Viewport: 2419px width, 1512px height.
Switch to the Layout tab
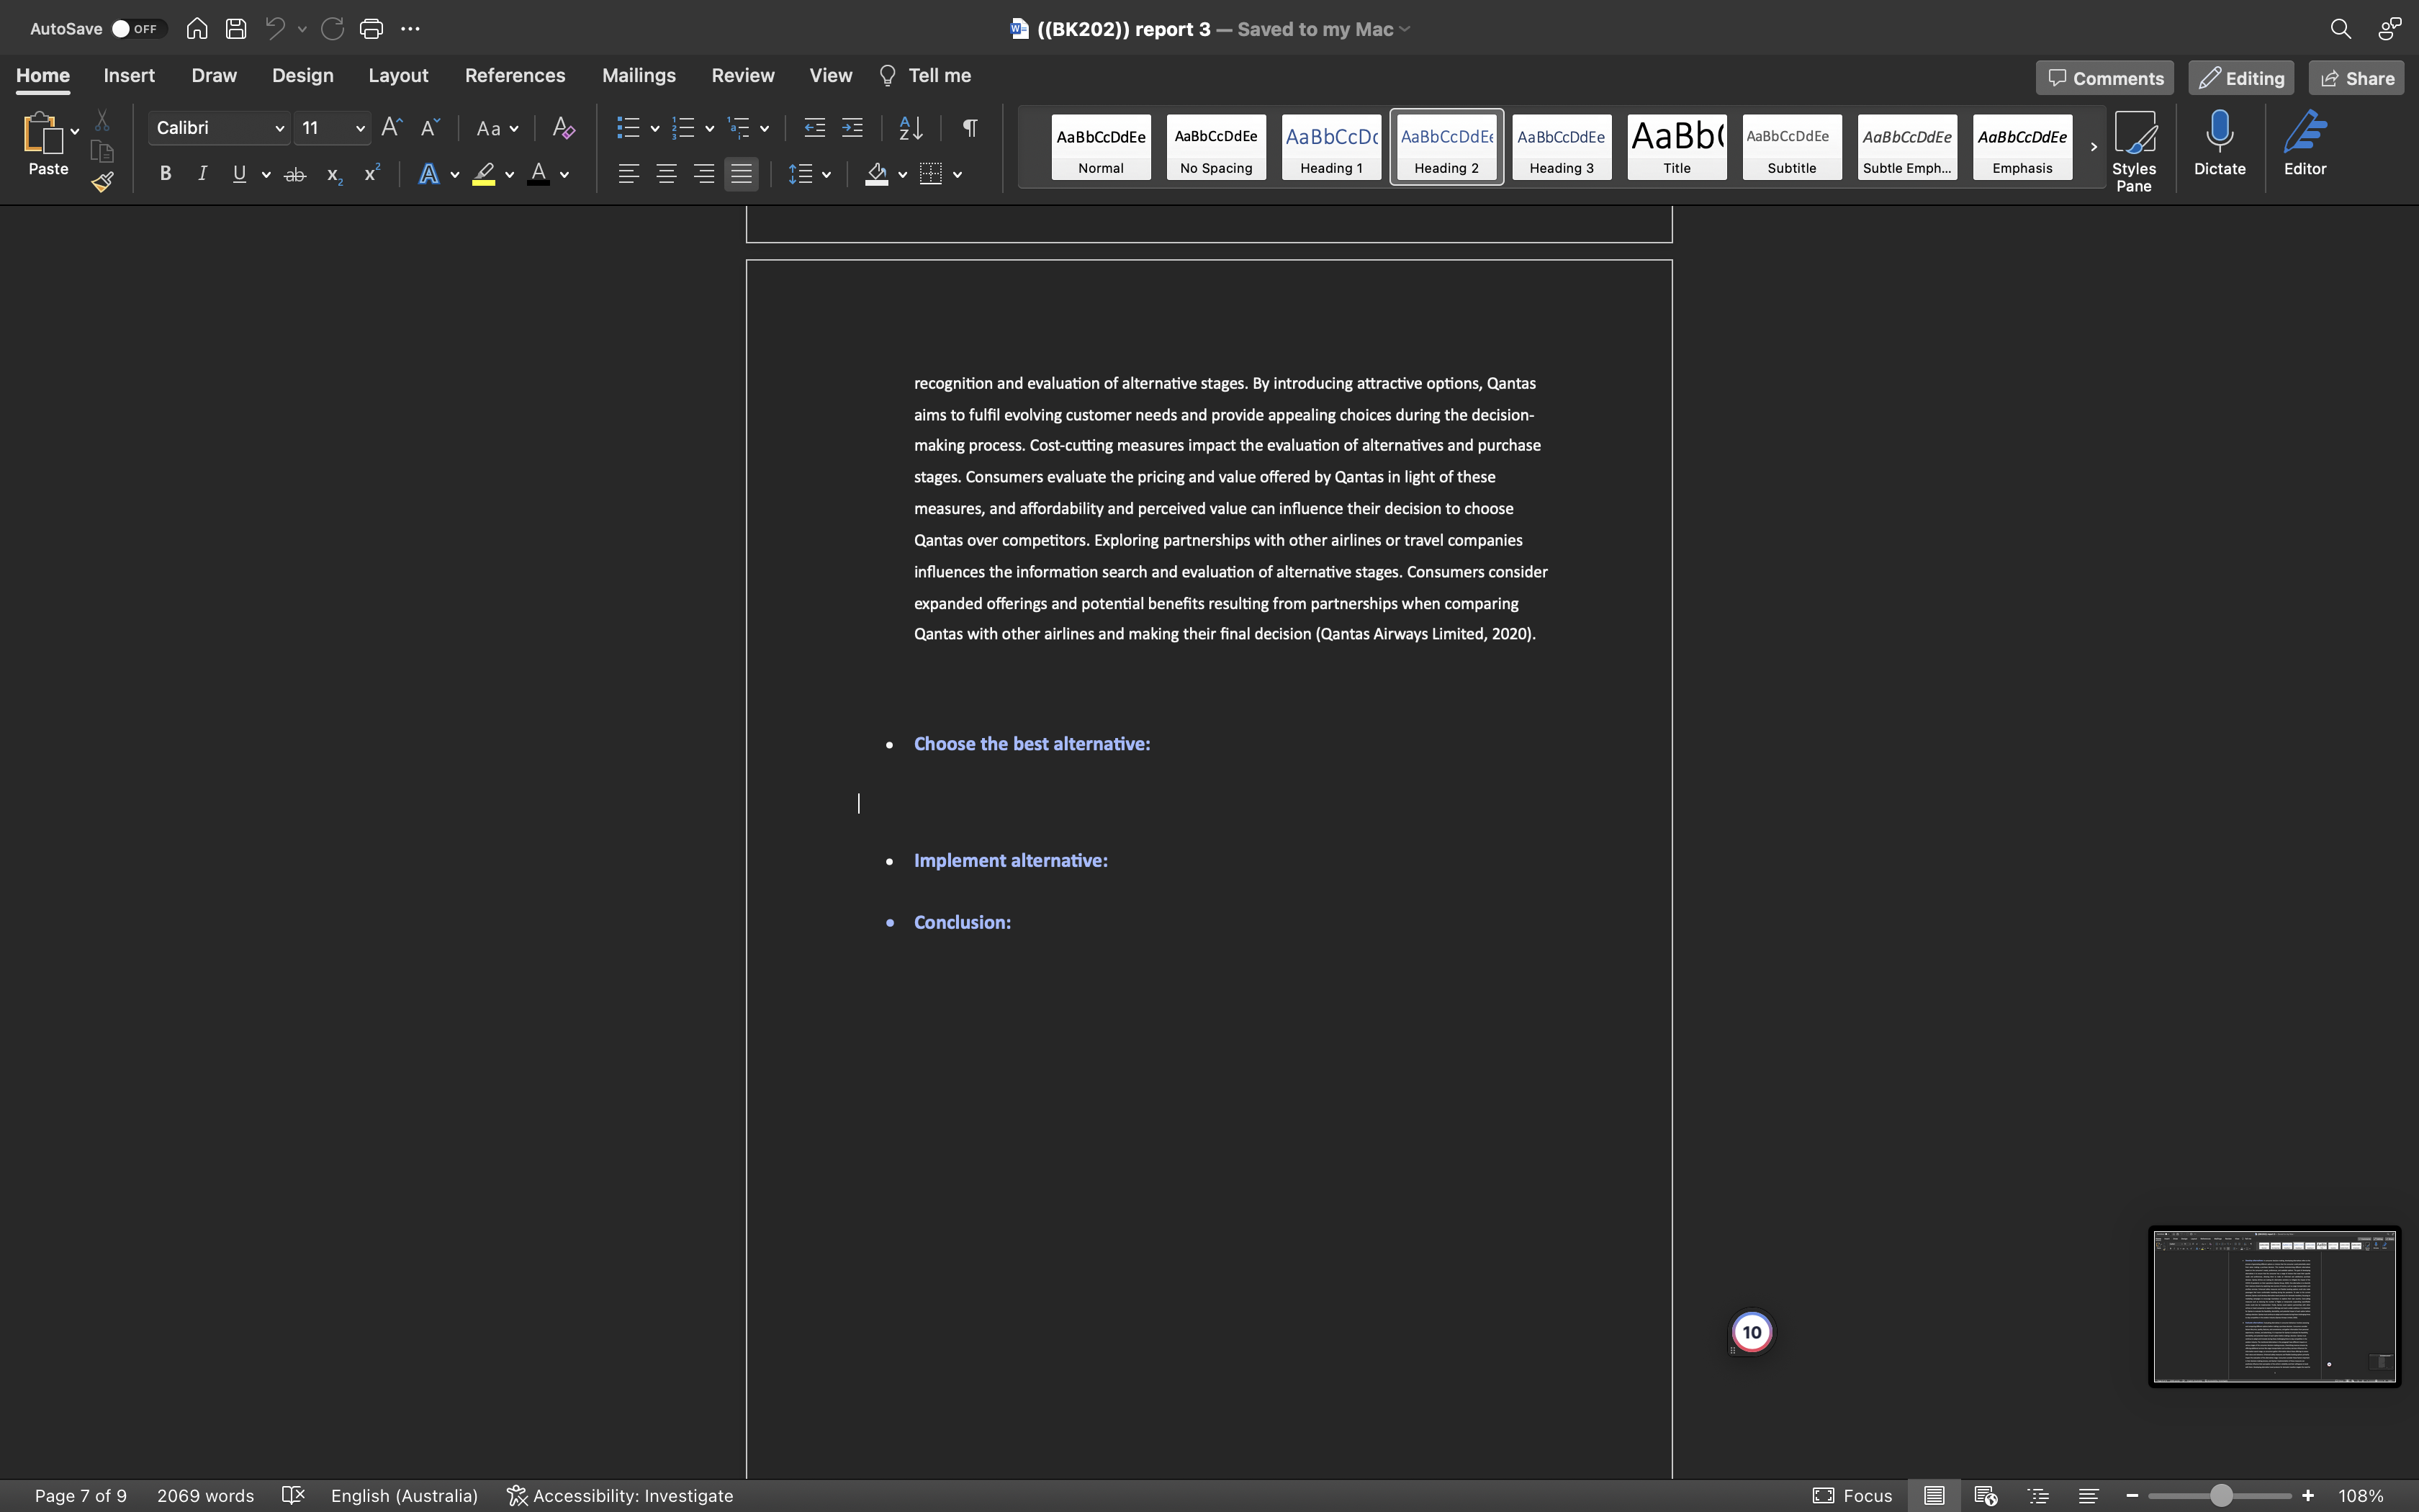[x=398, y=76]
